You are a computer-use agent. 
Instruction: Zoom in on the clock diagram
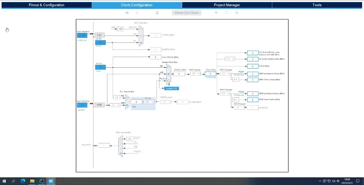pos(216,13)
